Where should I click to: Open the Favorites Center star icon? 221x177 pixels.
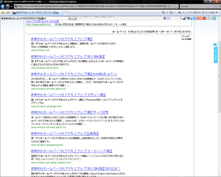click(x=3, y=12)
